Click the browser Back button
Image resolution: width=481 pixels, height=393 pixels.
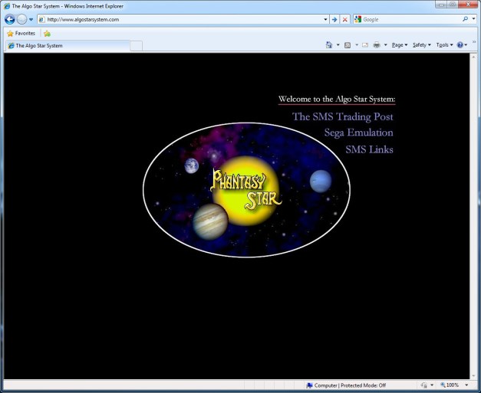(10, 19)
